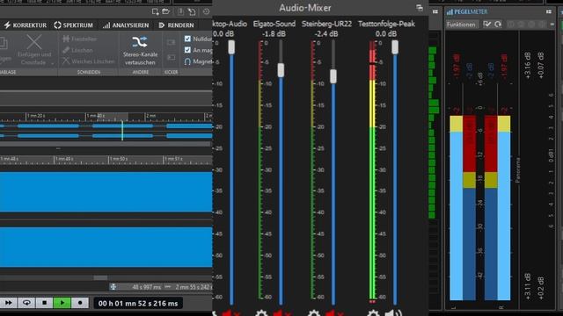Image resolution: width=563 pixels, height=316 pixels.
Task: Click the Audio-Mixer panel title
Action: [x=305, y=8]
